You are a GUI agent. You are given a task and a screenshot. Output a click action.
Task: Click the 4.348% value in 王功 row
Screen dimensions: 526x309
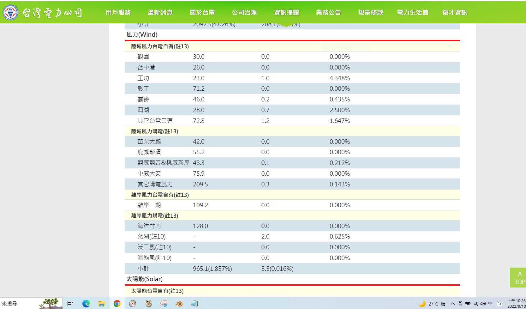(x=340, y=78)
